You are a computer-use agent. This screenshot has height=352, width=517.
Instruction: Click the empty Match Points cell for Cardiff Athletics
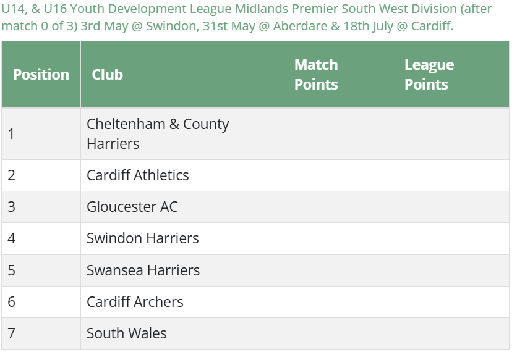pyautogui.click(x=338, y=175)
